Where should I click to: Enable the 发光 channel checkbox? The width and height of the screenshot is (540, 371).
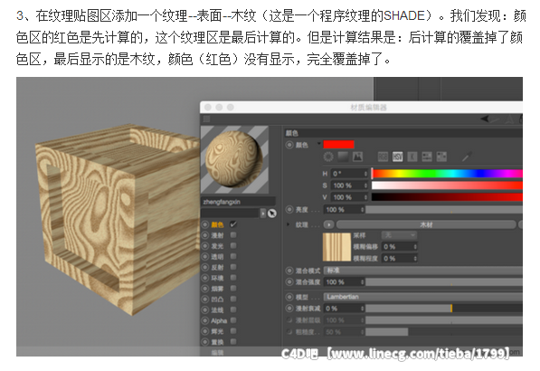[x=233, y=245]
